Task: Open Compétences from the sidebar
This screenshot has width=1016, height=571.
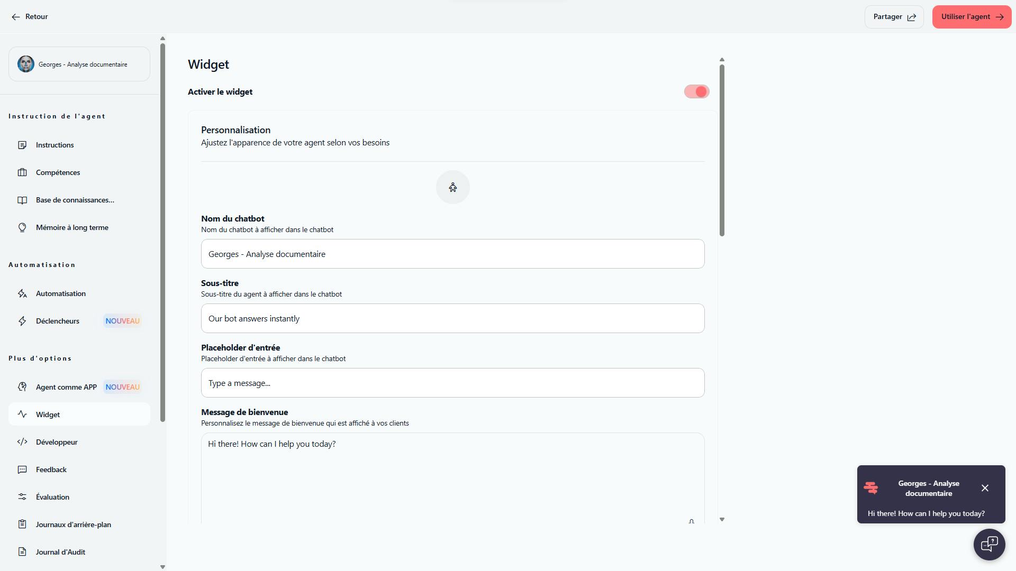Action: click(x=58, y=172)
